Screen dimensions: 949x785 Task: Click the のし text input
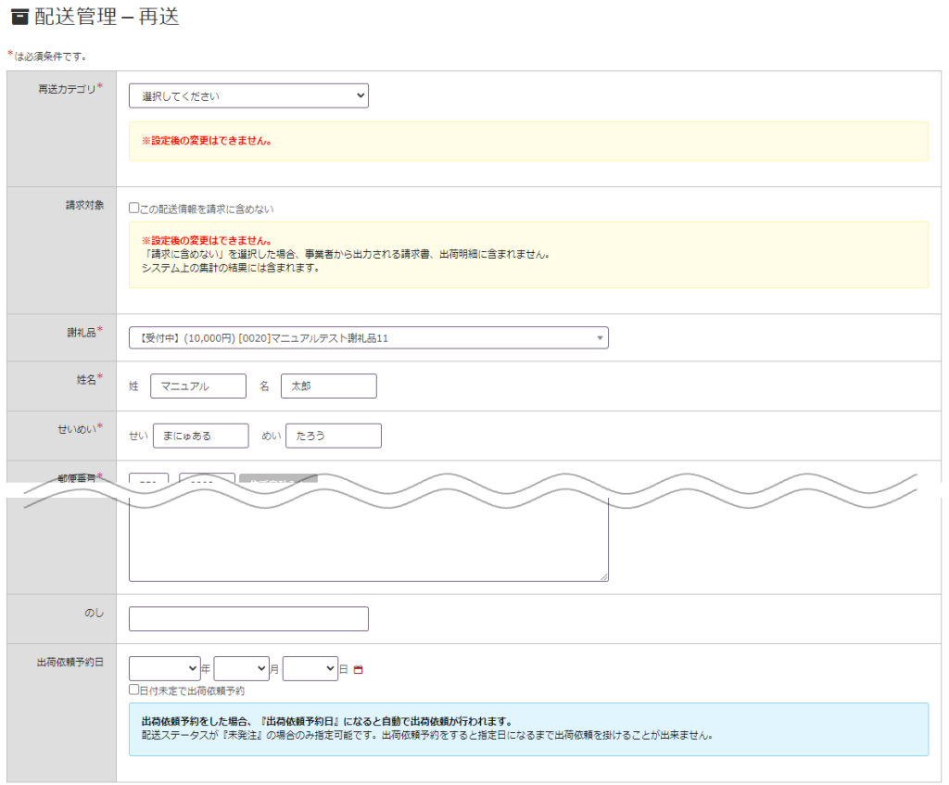[248, 619]
